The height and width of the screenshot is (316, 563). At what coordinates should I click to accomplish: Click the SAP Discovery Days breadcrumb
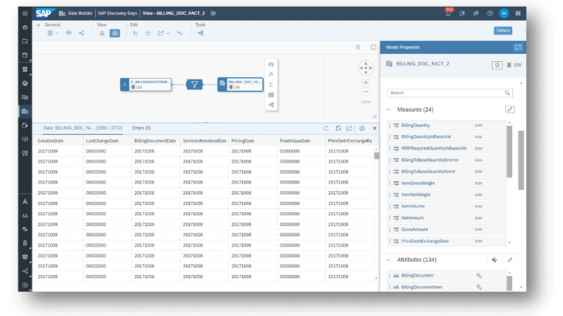(x=117, y=13)
